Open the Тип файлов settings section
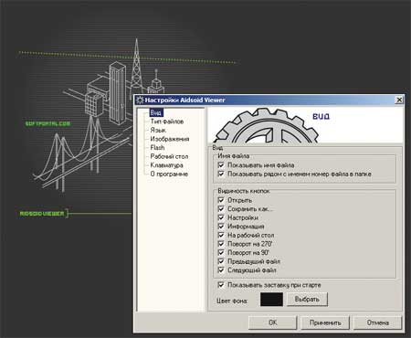Viewport: 411px width, 338px height. pyautogui.click(x=167, y=121)
